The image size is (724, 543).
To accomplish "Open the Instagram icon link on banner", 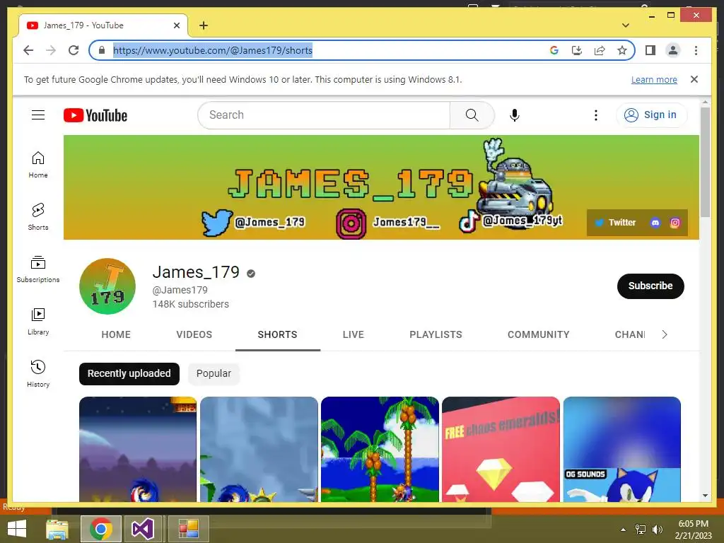I will pyautogui.click(x=675, y=223).
